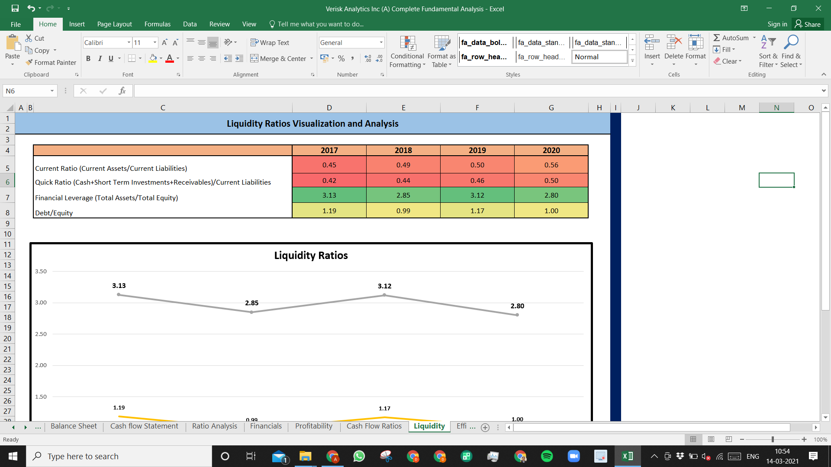Toggle Underline formatting

(111, 58)
